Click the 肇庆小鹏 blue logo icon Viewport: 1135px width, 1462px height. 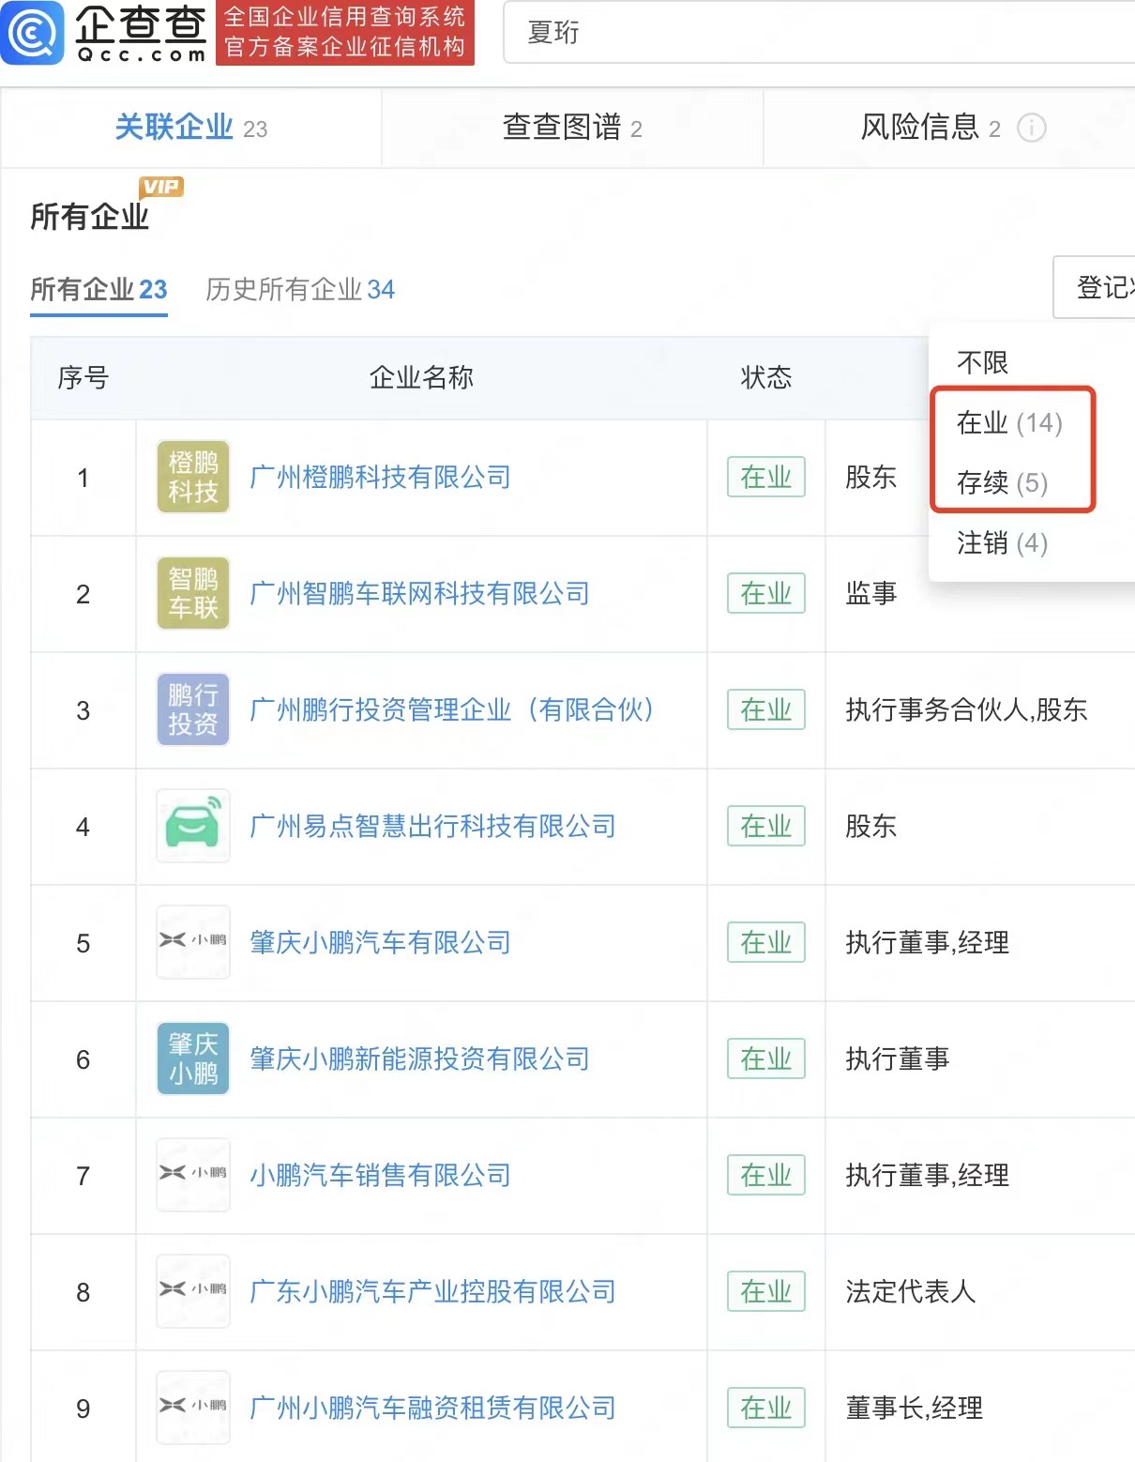click(192, 1058)
